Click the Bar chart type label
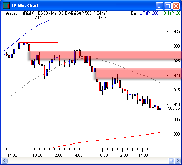 pos(134,13)
